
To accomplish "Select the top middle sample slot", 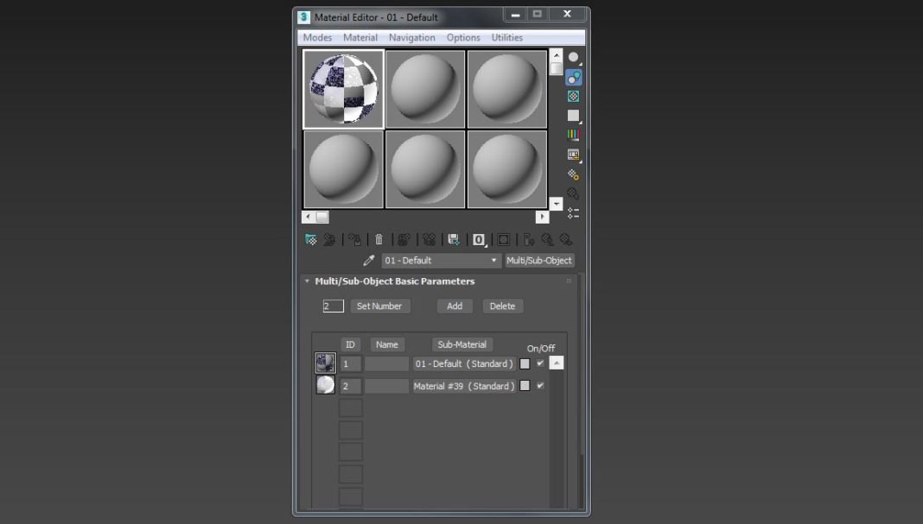I will (x=425, y=89).
